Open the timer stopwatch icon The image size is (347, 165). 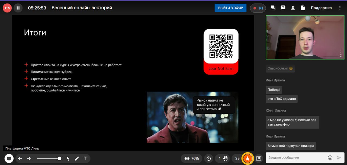coord(209,158)
